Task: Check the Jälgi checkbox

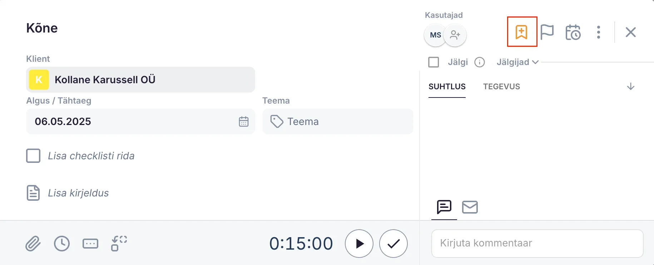Action: 433,62
